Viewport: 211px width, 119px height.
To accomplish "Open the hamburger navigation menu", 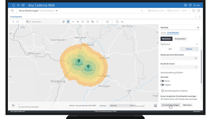I will coord(18,5).
